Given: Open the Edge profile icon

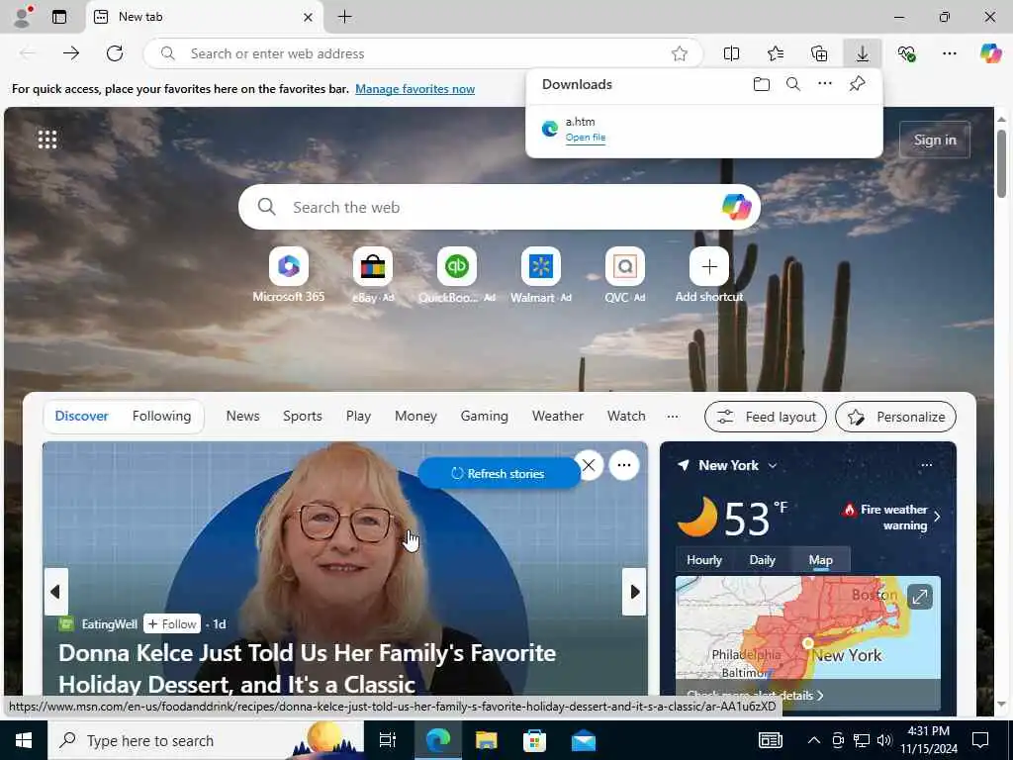Looking at the screenshot, I should pos(22,17).
